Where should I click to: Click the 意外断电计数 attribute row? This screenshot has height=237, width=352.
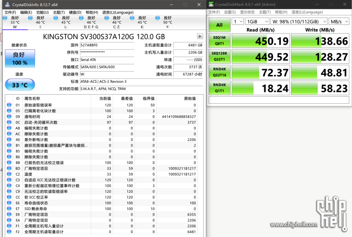coord(102,140)
